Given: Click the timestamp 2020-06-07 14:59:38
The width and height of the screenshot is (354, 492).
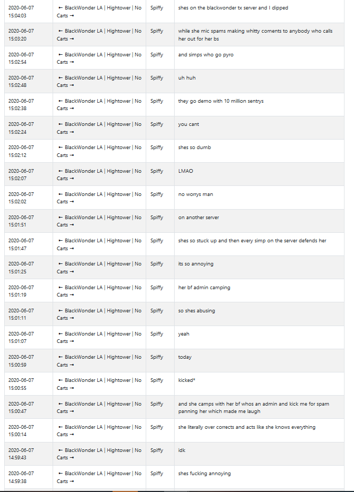Looking at the screenshot, I should pyautogui.click(x=21, y=477).
